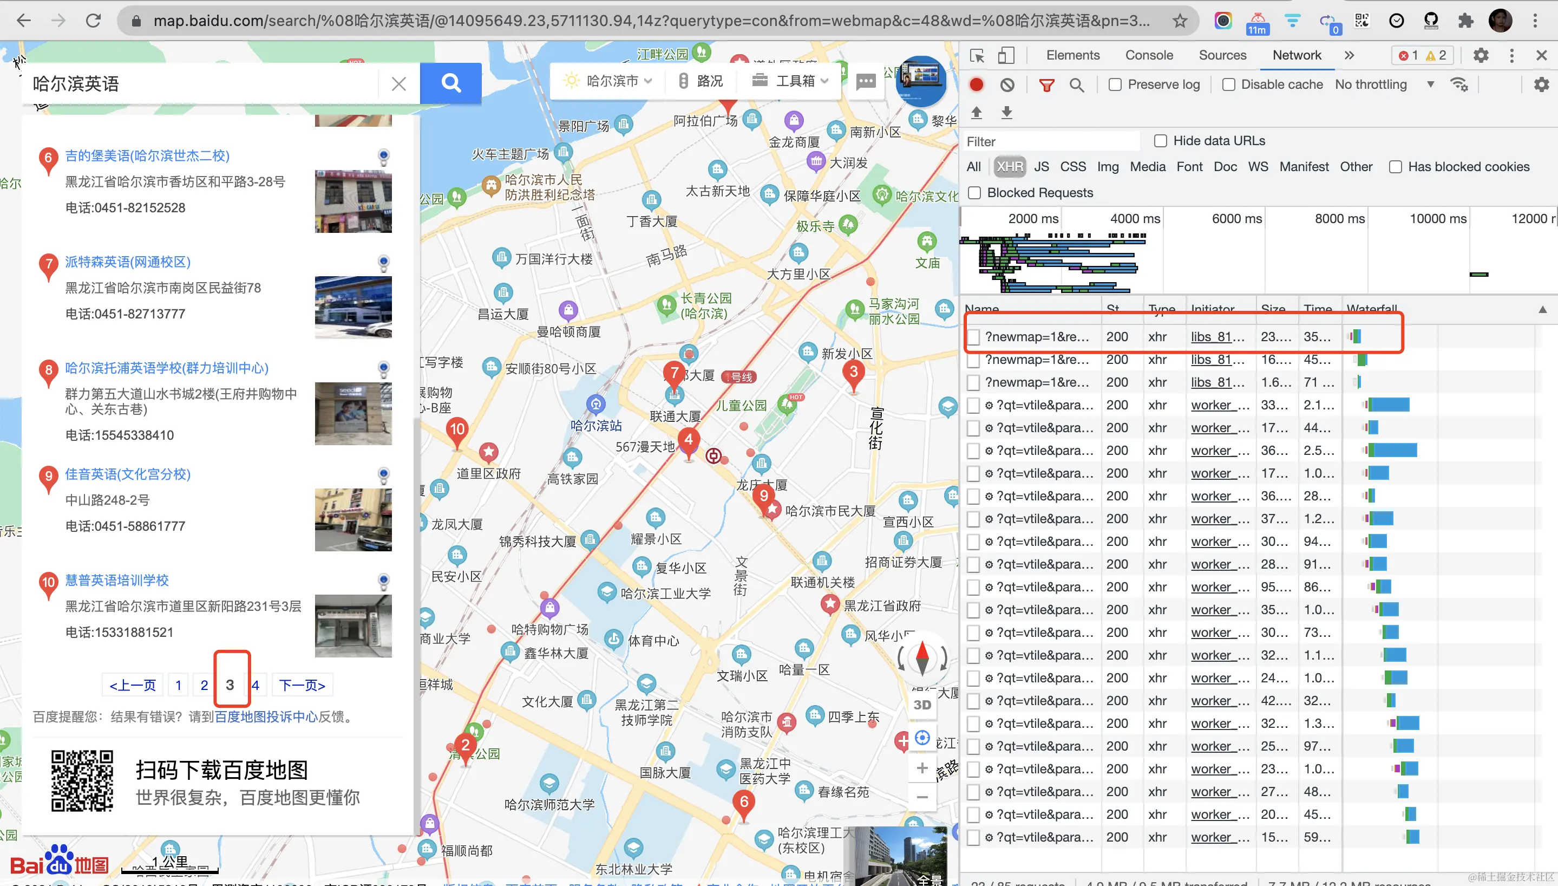Viewport: 1558px width, 886px height.
Task: Open 佳音英语(文化宫分校) result link
Action: [x=128, y=474]
